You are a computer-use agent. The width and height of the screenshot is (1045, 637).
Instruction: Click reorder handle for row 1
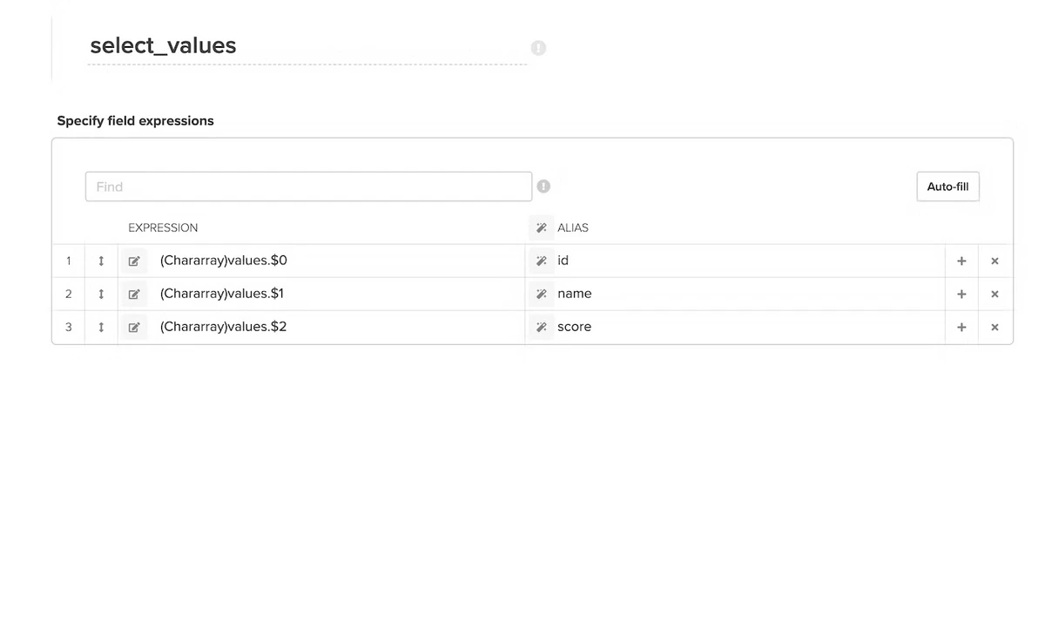tap(101, 261)
